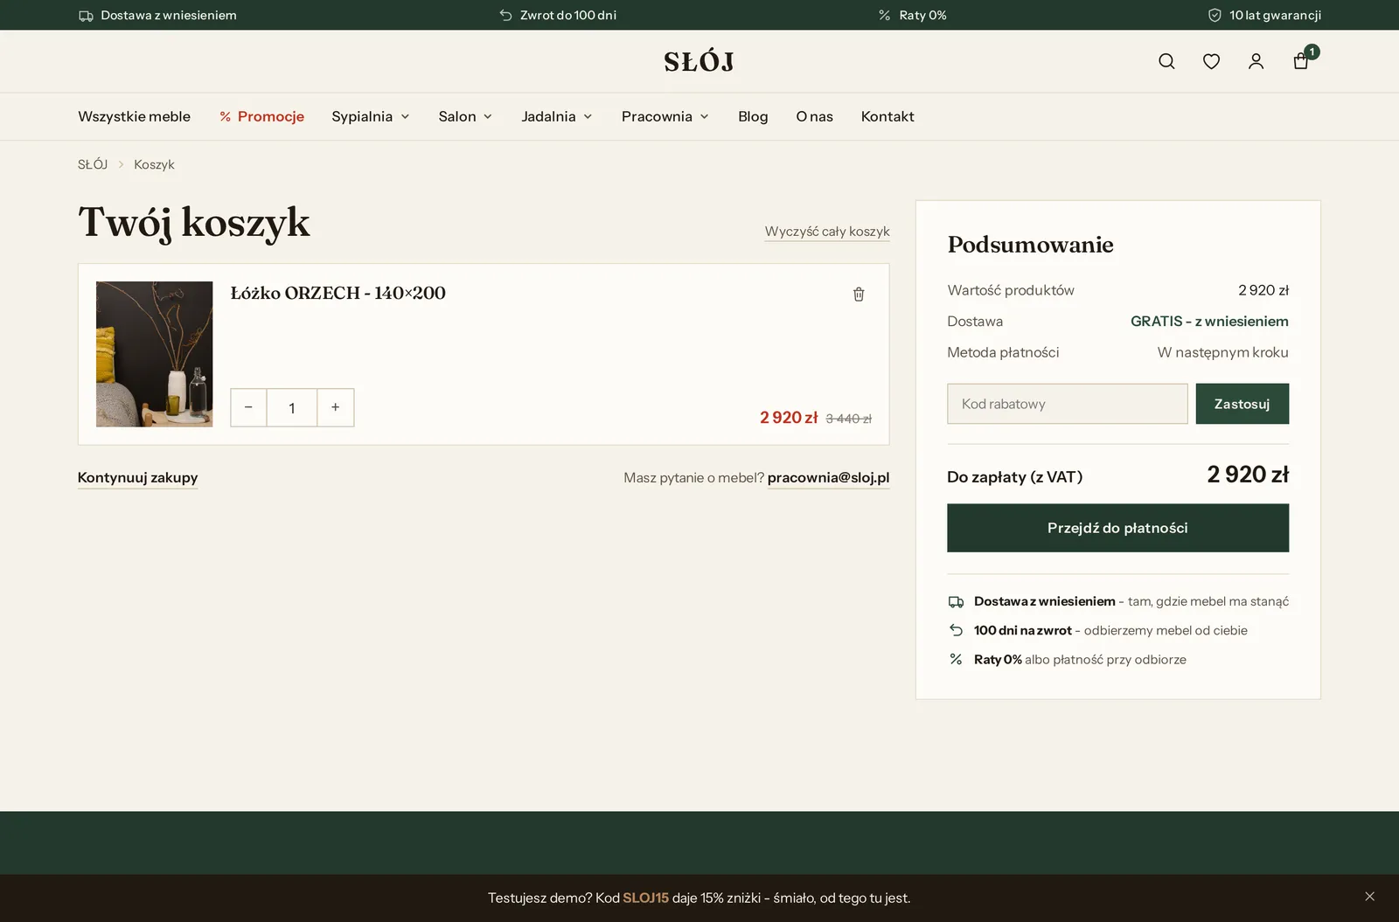Open the bed product thumbnail image
Image resolution: width=1399 pixels, height=922 pixels.
click(x=154, y=354)
